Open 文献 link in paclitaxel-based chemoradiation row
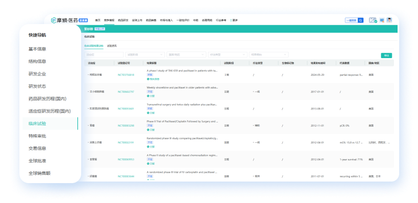The width and height of the screenshot is (418, 203). tap(151, 164)
